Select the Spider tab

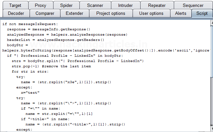[66, 5]
